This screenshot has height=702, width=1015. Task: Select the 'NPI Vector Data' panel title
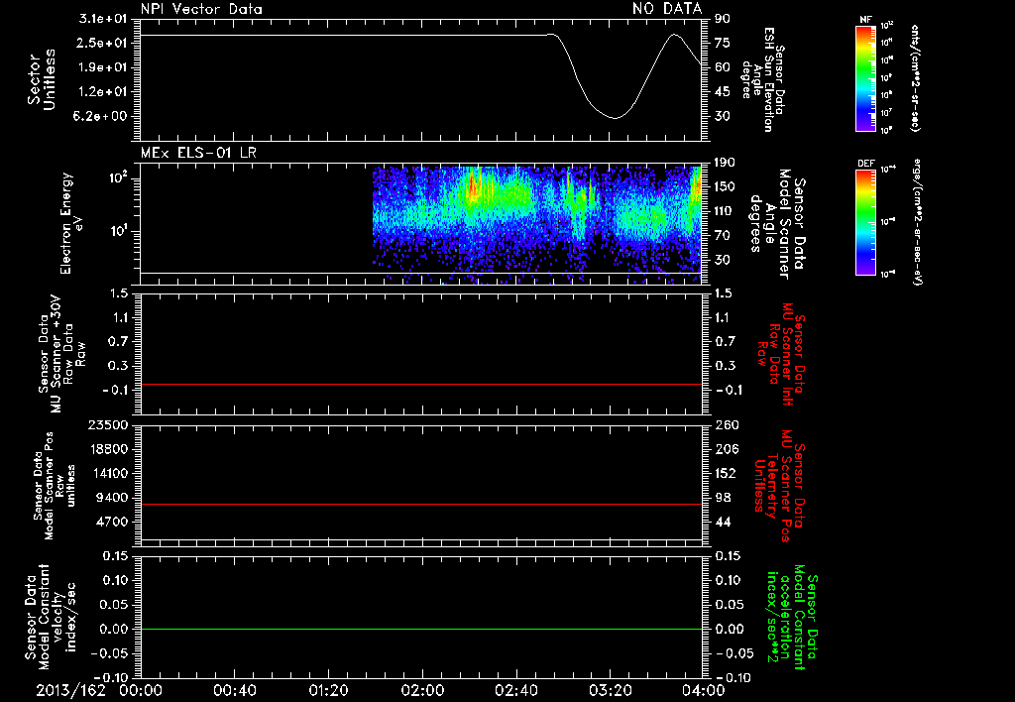pos(201,9)
